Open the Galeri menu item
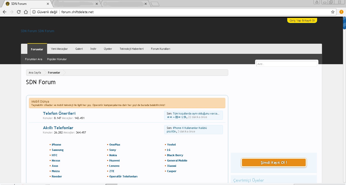 [79, 49]
